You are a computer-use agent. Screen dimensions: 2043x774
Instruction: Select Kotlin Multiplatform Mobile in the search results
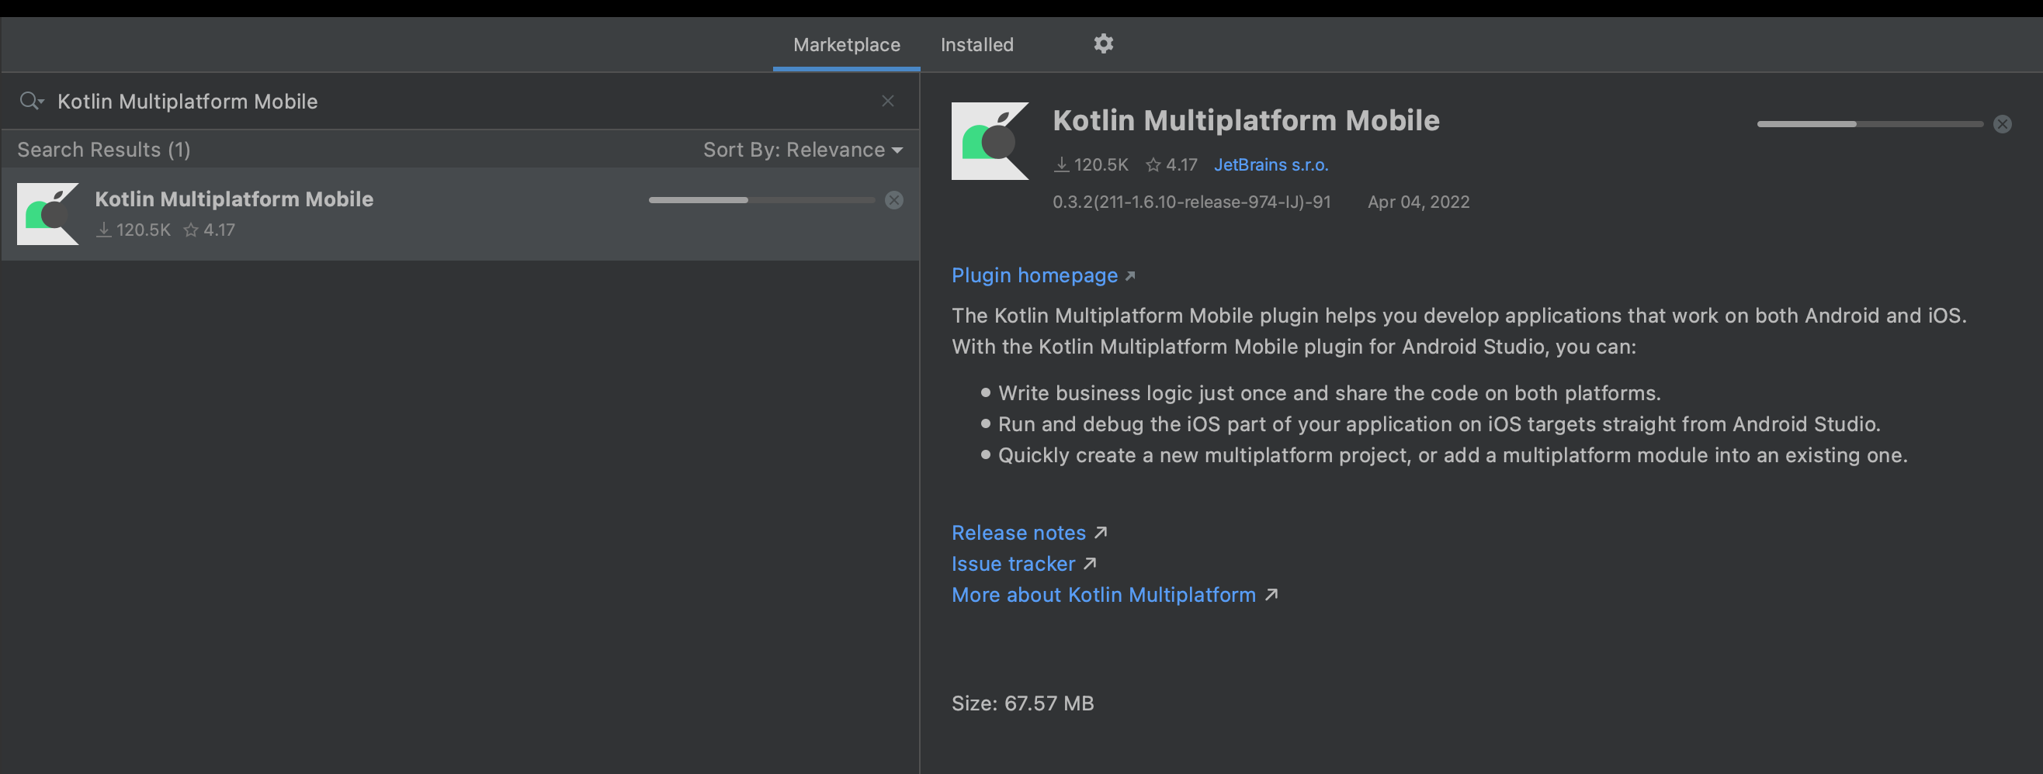(460, 214)
